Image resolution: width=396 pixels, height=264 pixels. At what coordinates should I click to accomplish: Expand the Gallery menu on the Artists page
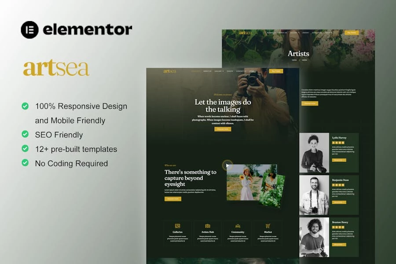(294, 33)
